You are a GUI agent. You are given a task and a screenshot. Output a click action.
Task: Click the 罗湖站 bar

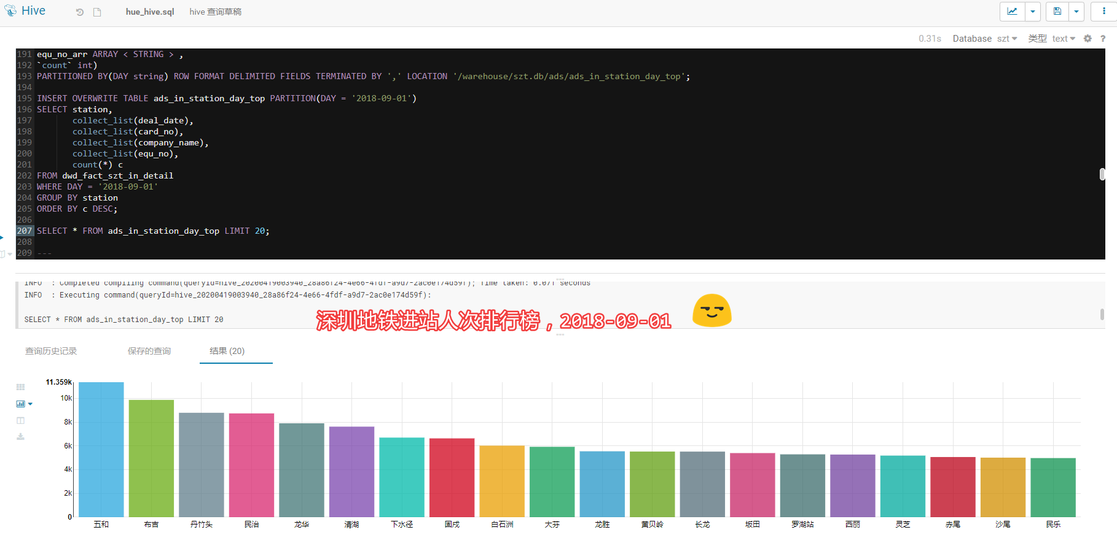click(802, 486)
